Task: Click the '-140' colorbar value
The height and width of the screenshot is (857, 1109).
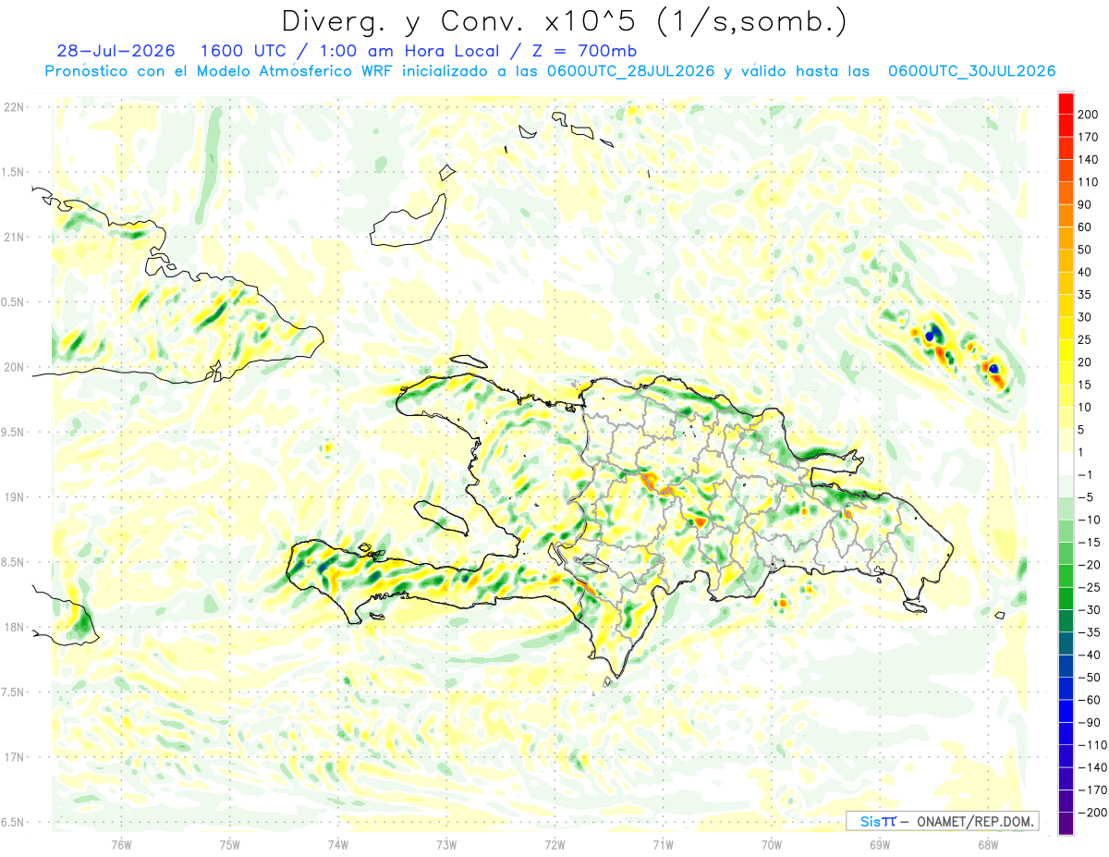Action: [1091, 767]
